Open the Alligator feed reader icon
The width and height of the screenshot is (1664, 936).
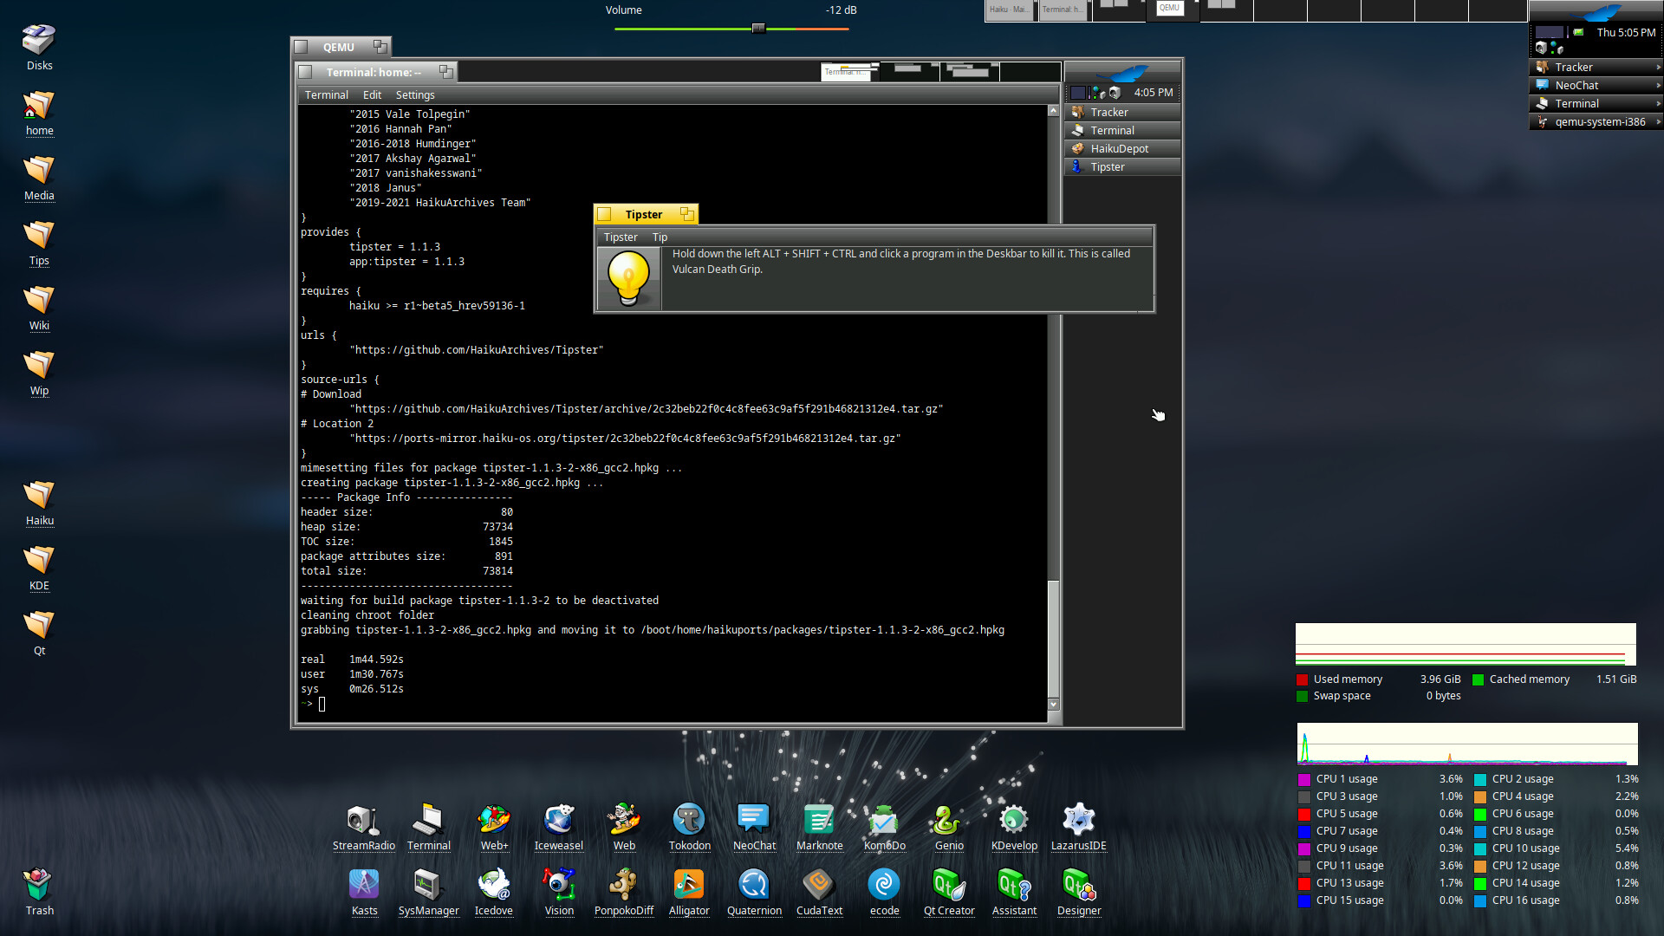click(689, 885)
